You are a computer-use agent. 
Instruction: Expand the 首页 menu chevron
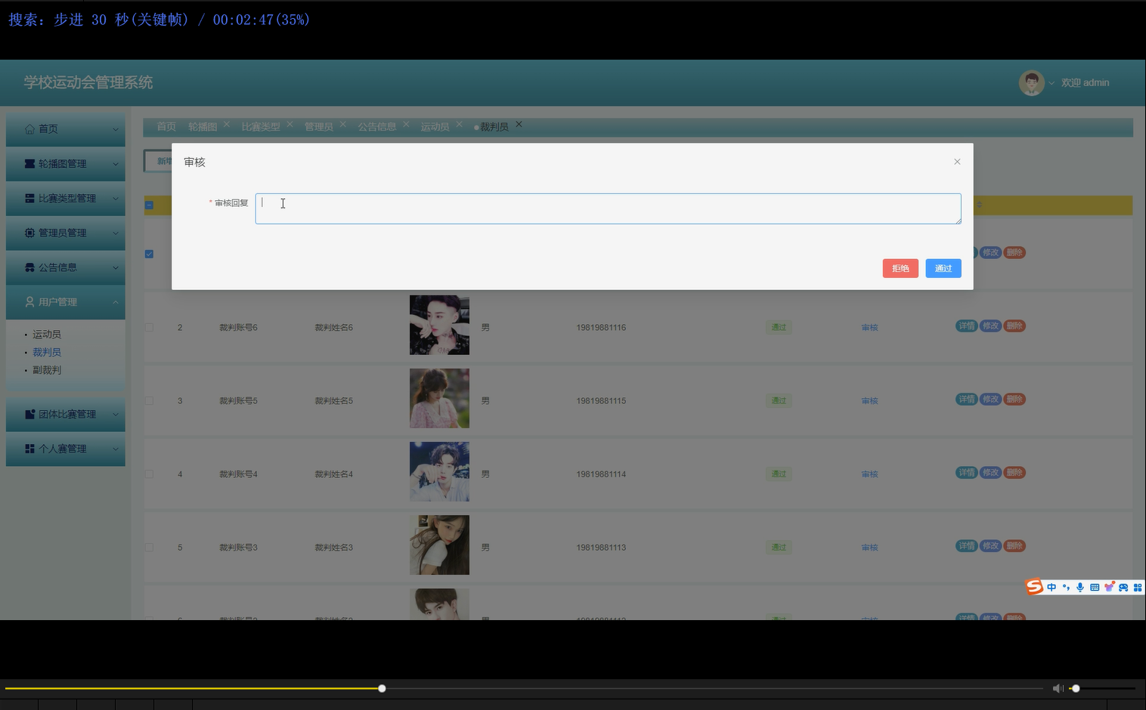[116, 129]
